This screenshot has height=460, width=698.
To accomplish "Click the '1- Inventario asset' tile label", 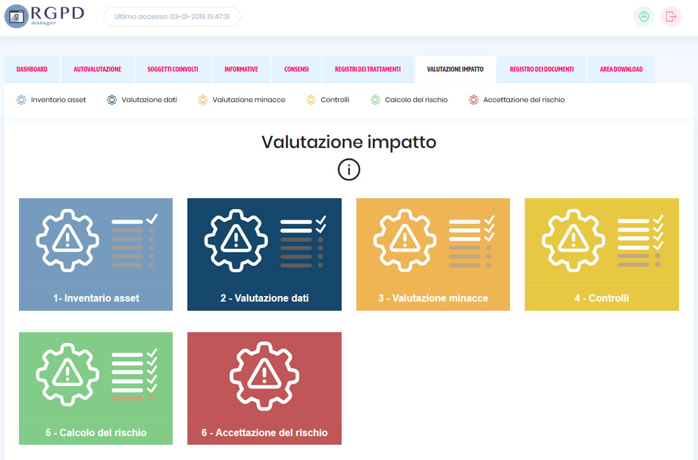I will pos(96,298).
